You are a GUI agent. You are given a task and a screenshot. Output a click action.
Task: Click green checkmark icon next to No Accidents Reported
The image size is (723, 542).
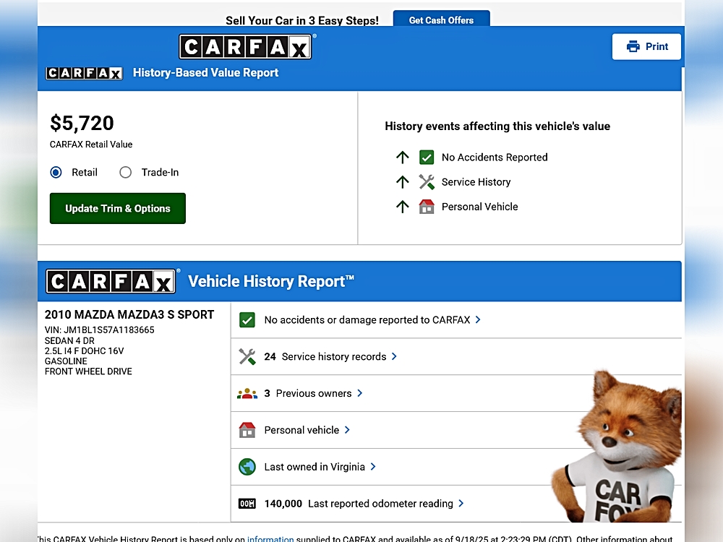tap(427, 157)
